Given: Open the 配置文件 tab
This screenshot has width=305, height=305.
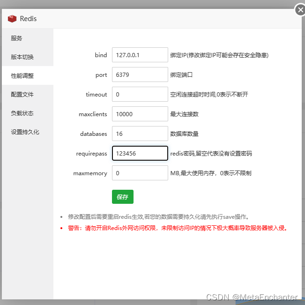Looking at the screenshot, I should tap(28, 94).
